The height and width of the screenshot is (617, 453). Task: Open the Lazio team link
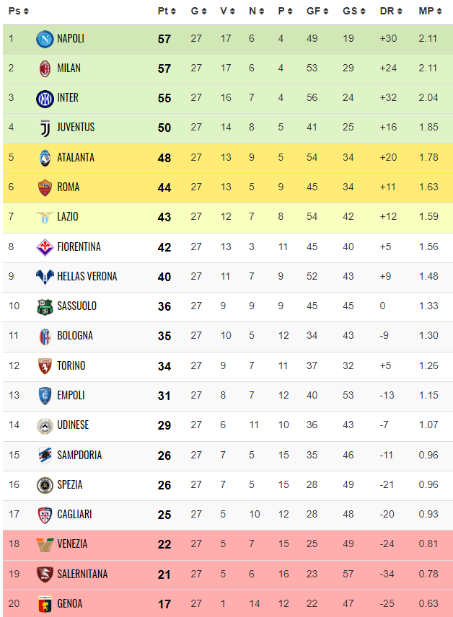point(68,216)
